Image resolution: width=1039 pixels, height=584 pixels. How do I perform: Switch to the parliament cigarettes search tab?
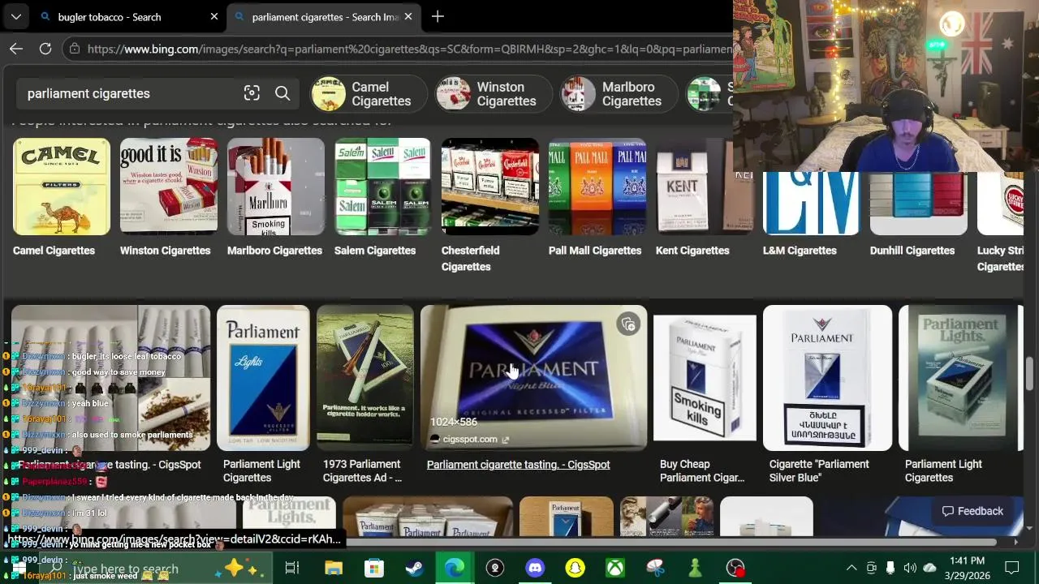click(x=324, y=17)
